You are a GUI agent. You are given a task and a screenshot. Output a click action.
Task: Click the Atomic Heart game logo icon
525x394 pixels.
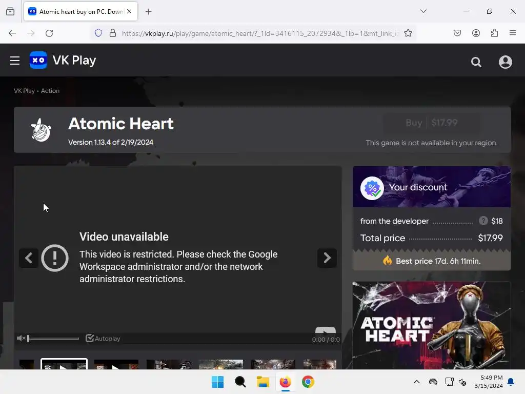[x=41, y=130]
